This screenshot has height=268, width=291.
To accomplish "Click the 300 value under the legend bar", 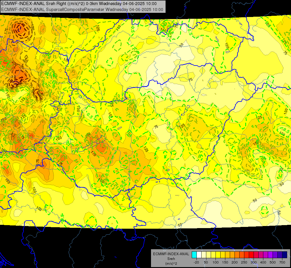I will (x=254, y=262).
